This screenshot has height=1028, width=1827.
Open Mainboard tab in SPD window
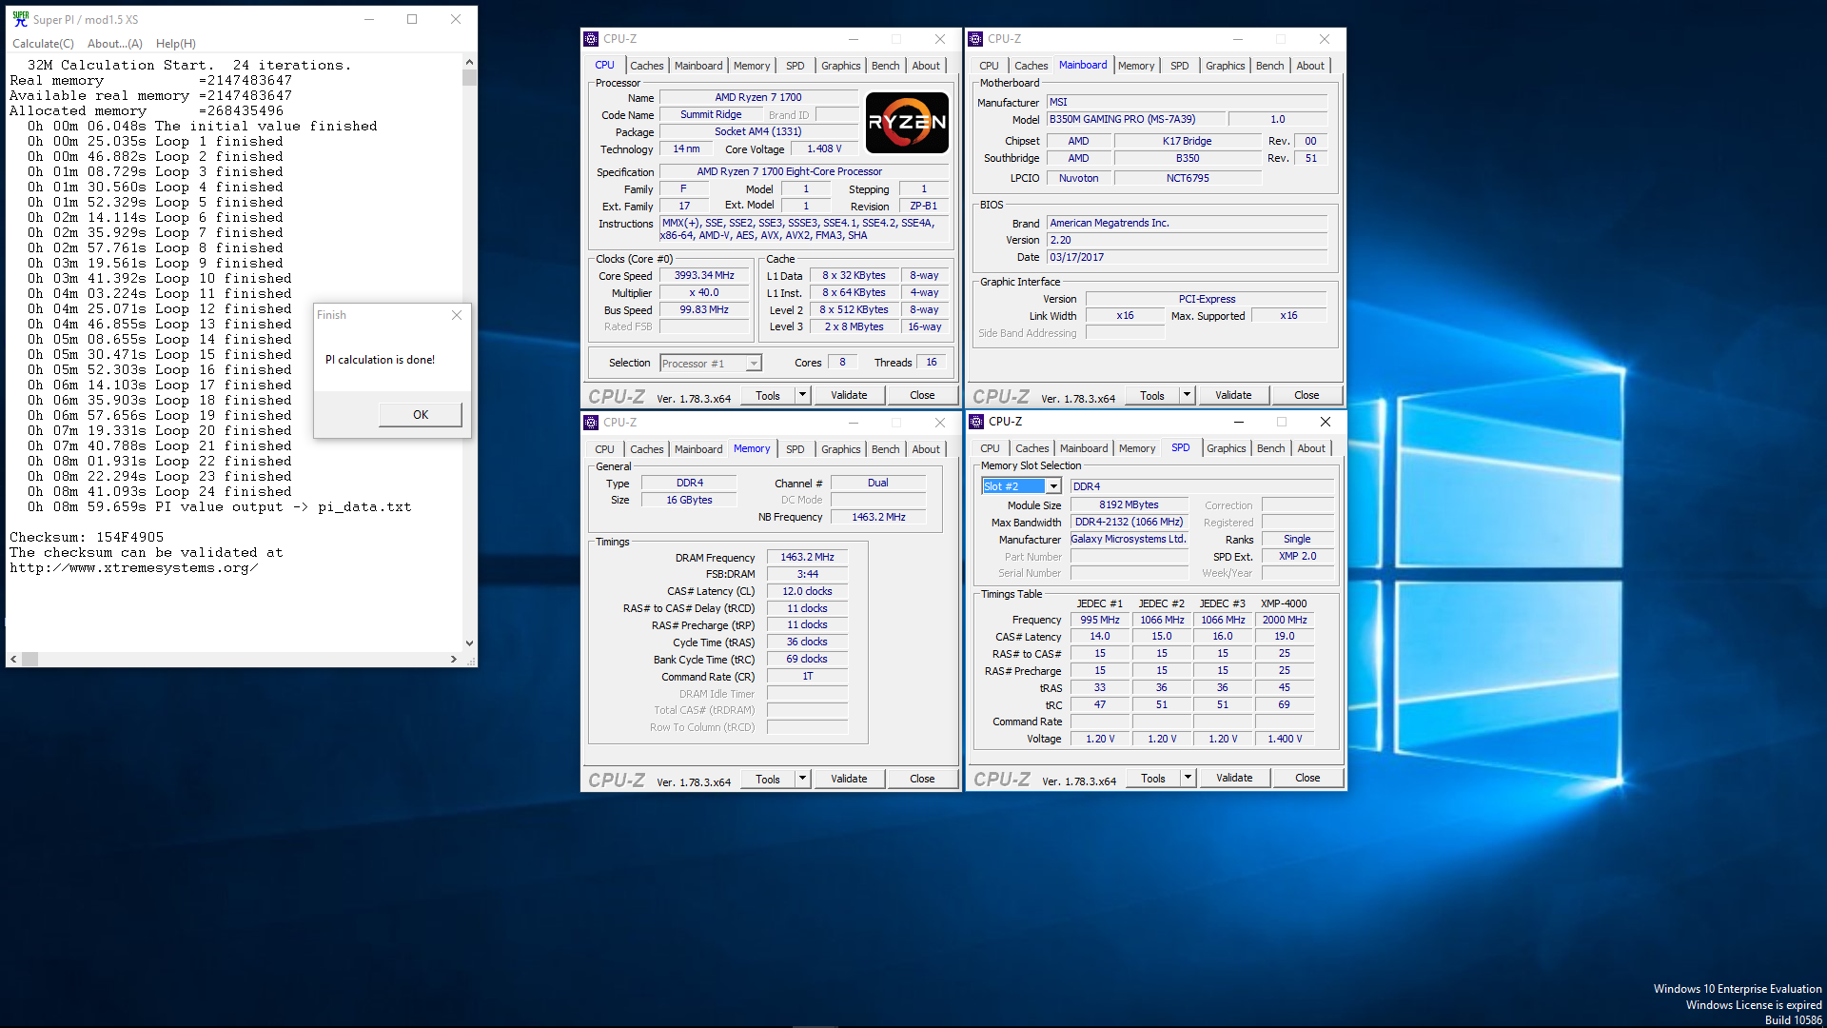1084,448
